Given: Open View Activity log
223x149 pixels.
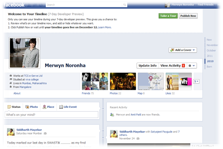Looking at the screenshot, I should [173, 66].
